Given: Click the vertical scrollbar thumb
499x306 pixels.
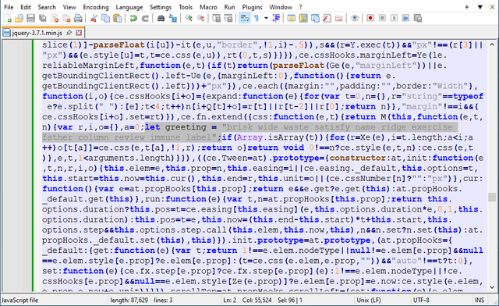Looking at the screenshot, I should point(492,197).
